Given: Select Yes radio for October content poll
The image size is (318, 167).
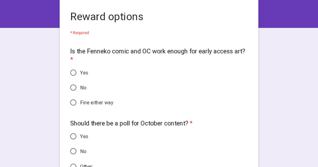Looking at the screenshot, I should (73, 136).
